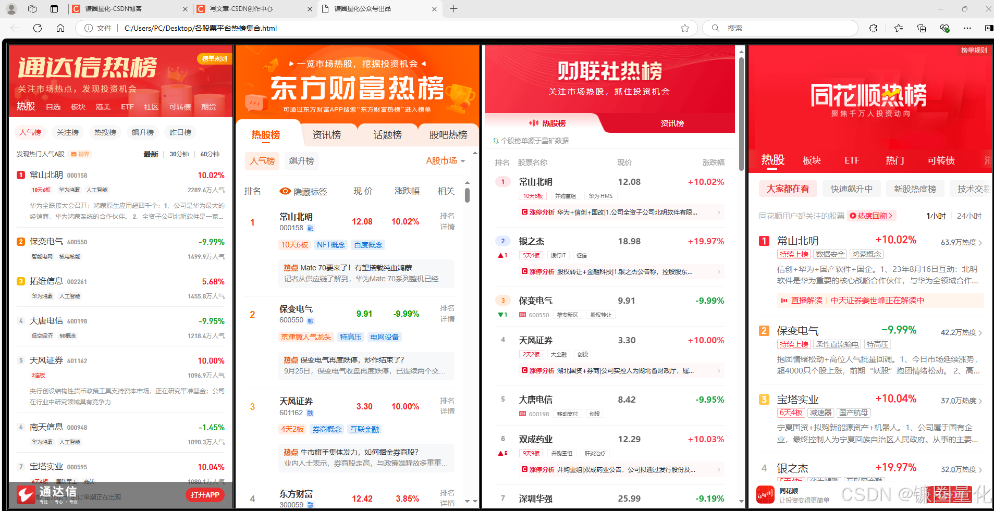Screen dimensions: 994x511
Task: Open the 港美 tab in 通达信
Action: tap(103, 107)
